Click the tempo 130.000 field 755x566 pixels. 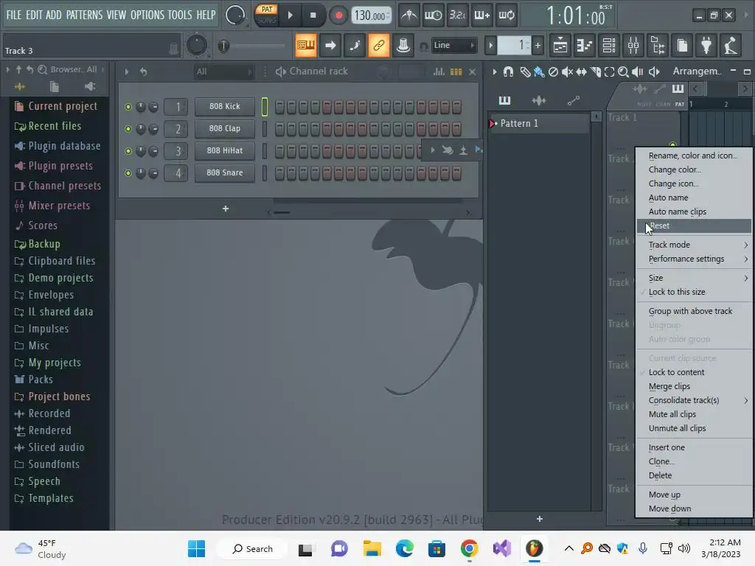coord(372,15)
